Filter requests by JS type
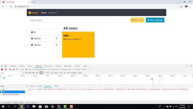Viewport: 193px width, 109px height. pos(45,73)
